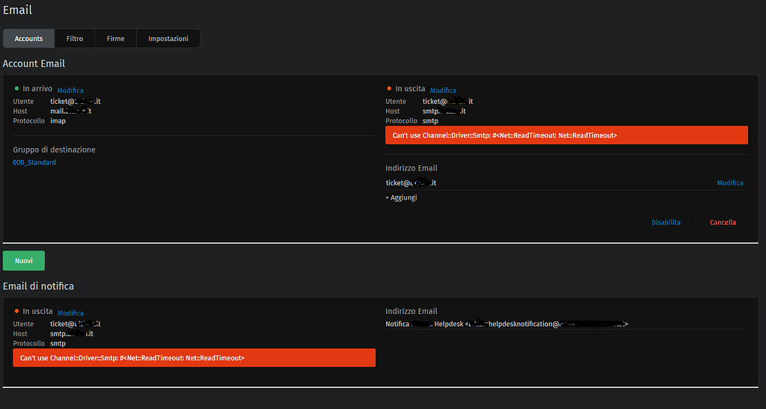Image resolution: width=766 pixels, height=409 pixels.
Task: Select the ticket@ address under Indirizzo Email
Action: pos(411,183)
